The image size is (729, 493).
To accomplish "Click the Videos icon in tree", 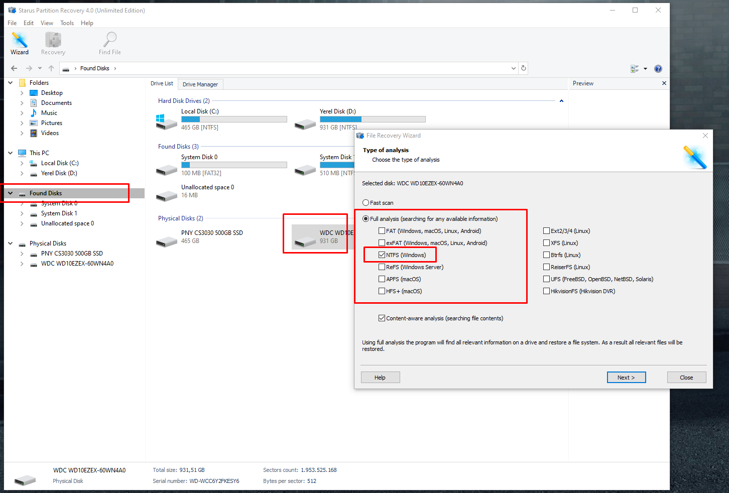I will pos(34,133).
